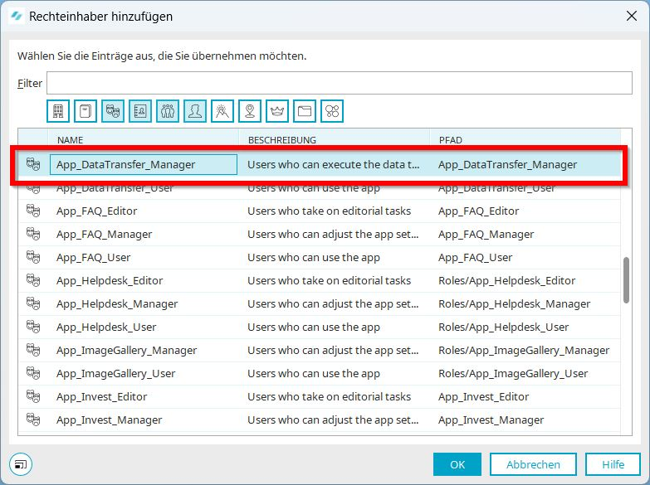650x485 pixels.
Task: Click path cell 'Roles/App_Helpdesk_User'
Action: click(x=503, y=327)
